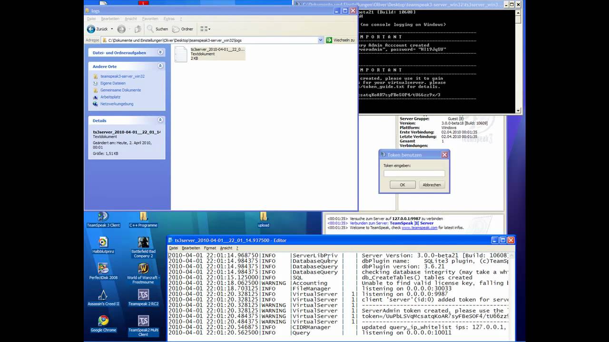
Task: Open teamspeak3-server_win32 folder link
Action: pyautogui.click(x=122, y=76)
